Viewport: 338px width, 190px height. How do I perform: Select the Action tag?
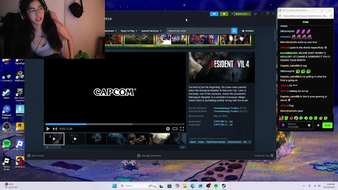(201, 142)
